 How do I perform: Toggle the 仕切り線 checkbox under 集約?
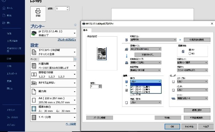[132, 95]
